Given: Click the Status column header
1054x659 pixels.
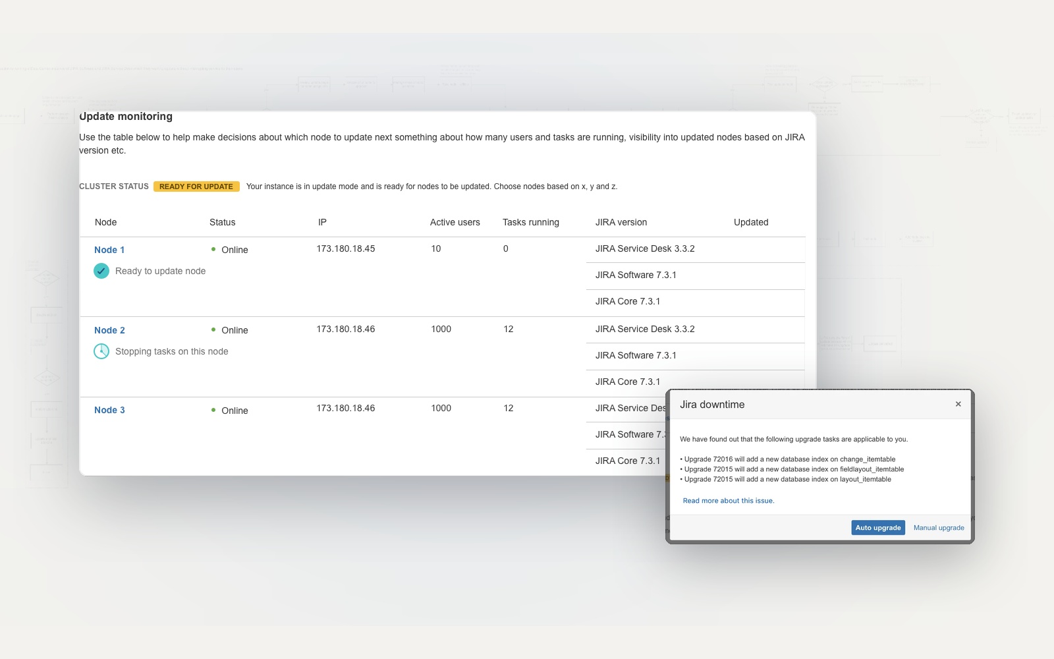Looking at the screenshot, I should [x=222, y=222].
